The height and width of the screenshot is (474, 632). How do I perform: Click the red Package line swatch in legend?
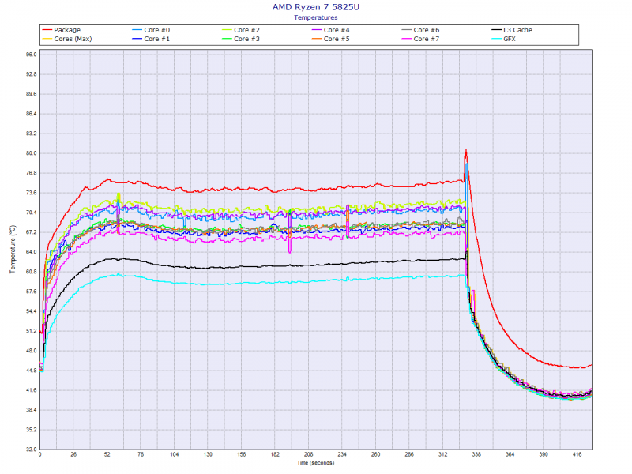(x=47, y=30)
